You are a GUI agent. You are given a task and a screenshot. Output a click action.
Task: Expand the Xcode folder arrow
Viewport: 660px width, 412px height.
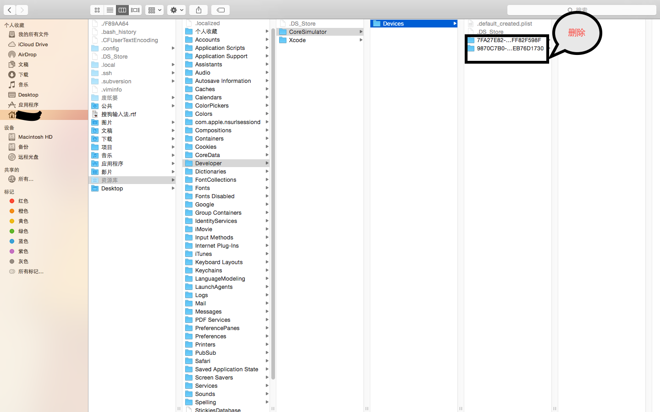click(361, 40)
